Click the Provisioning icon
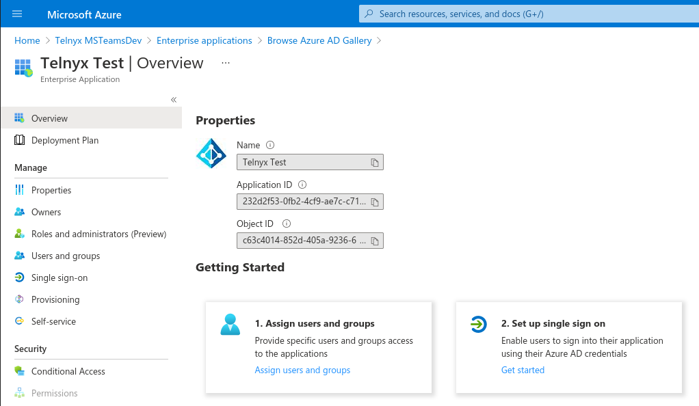Viewport: 699px width, 406px height. (19, 299)
